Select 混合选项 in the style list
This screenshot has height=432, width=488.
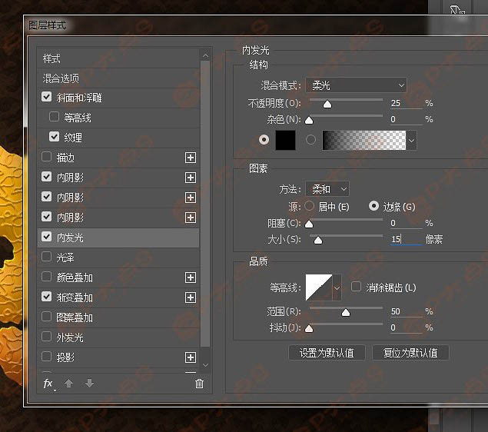(x=61, y=78)
